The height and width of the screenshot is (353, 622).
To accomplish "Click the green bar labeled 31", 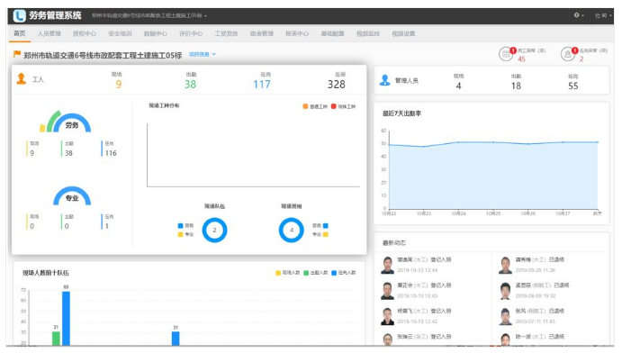I will 57,339.
